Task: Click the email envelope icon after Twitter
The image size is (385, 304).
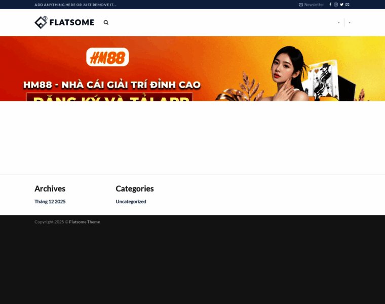Action: pyautogui.click(x=348, y=5)
